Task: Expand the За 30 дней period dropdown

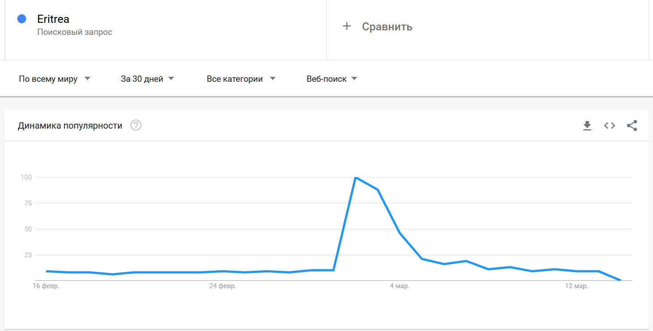Action: pyautogui.click(x=147, y=79)
